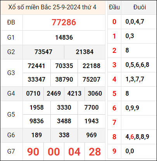157x161 pixels.
Task: Click G4 number 3060
Action: (x=95, y=93)
